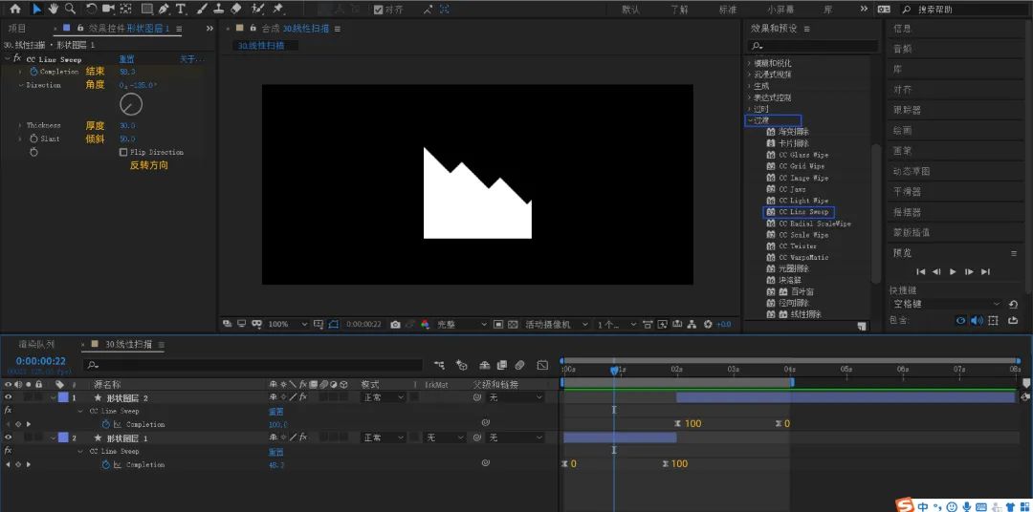Select the Zoom magnifier tool
Screen dimensions: 1033x512
[70, 10]
